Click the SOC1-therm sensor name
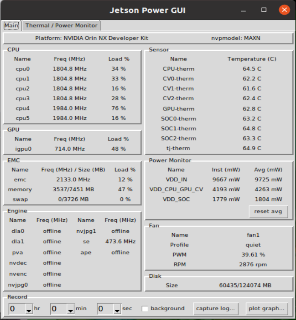 (x=178, y=129)
